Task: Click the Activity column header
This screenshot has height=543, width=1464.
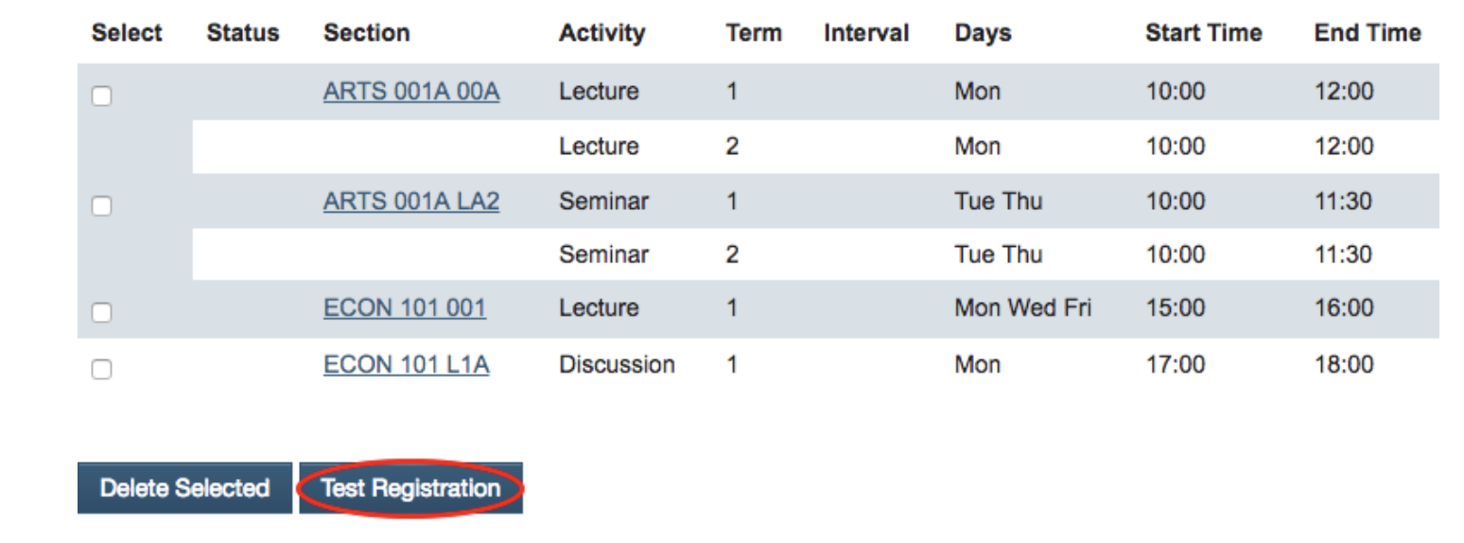Action: pos(601,33)
